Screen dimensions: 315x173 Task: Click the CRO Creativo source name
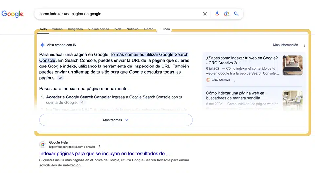pos(220,80)
